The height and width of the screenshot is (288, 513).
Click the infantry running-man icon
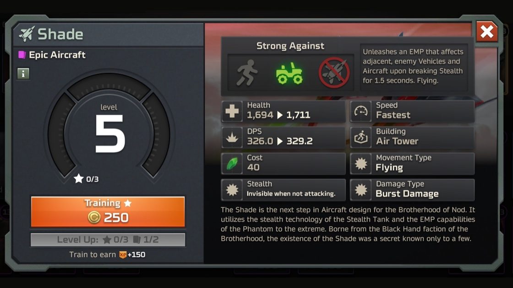coord(247,73)
